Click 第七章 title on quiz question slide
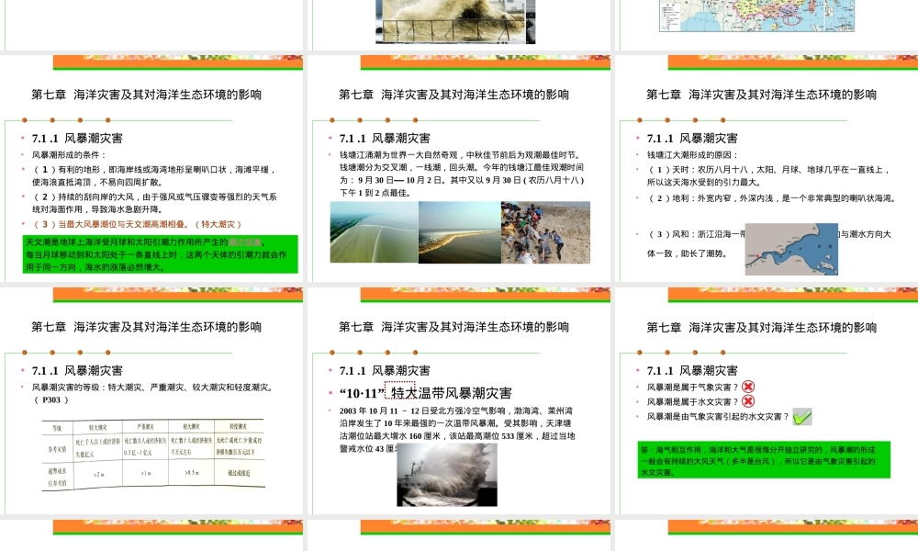Image resolution: width=918 pixels, height=551 pixels. coord(761,327)
